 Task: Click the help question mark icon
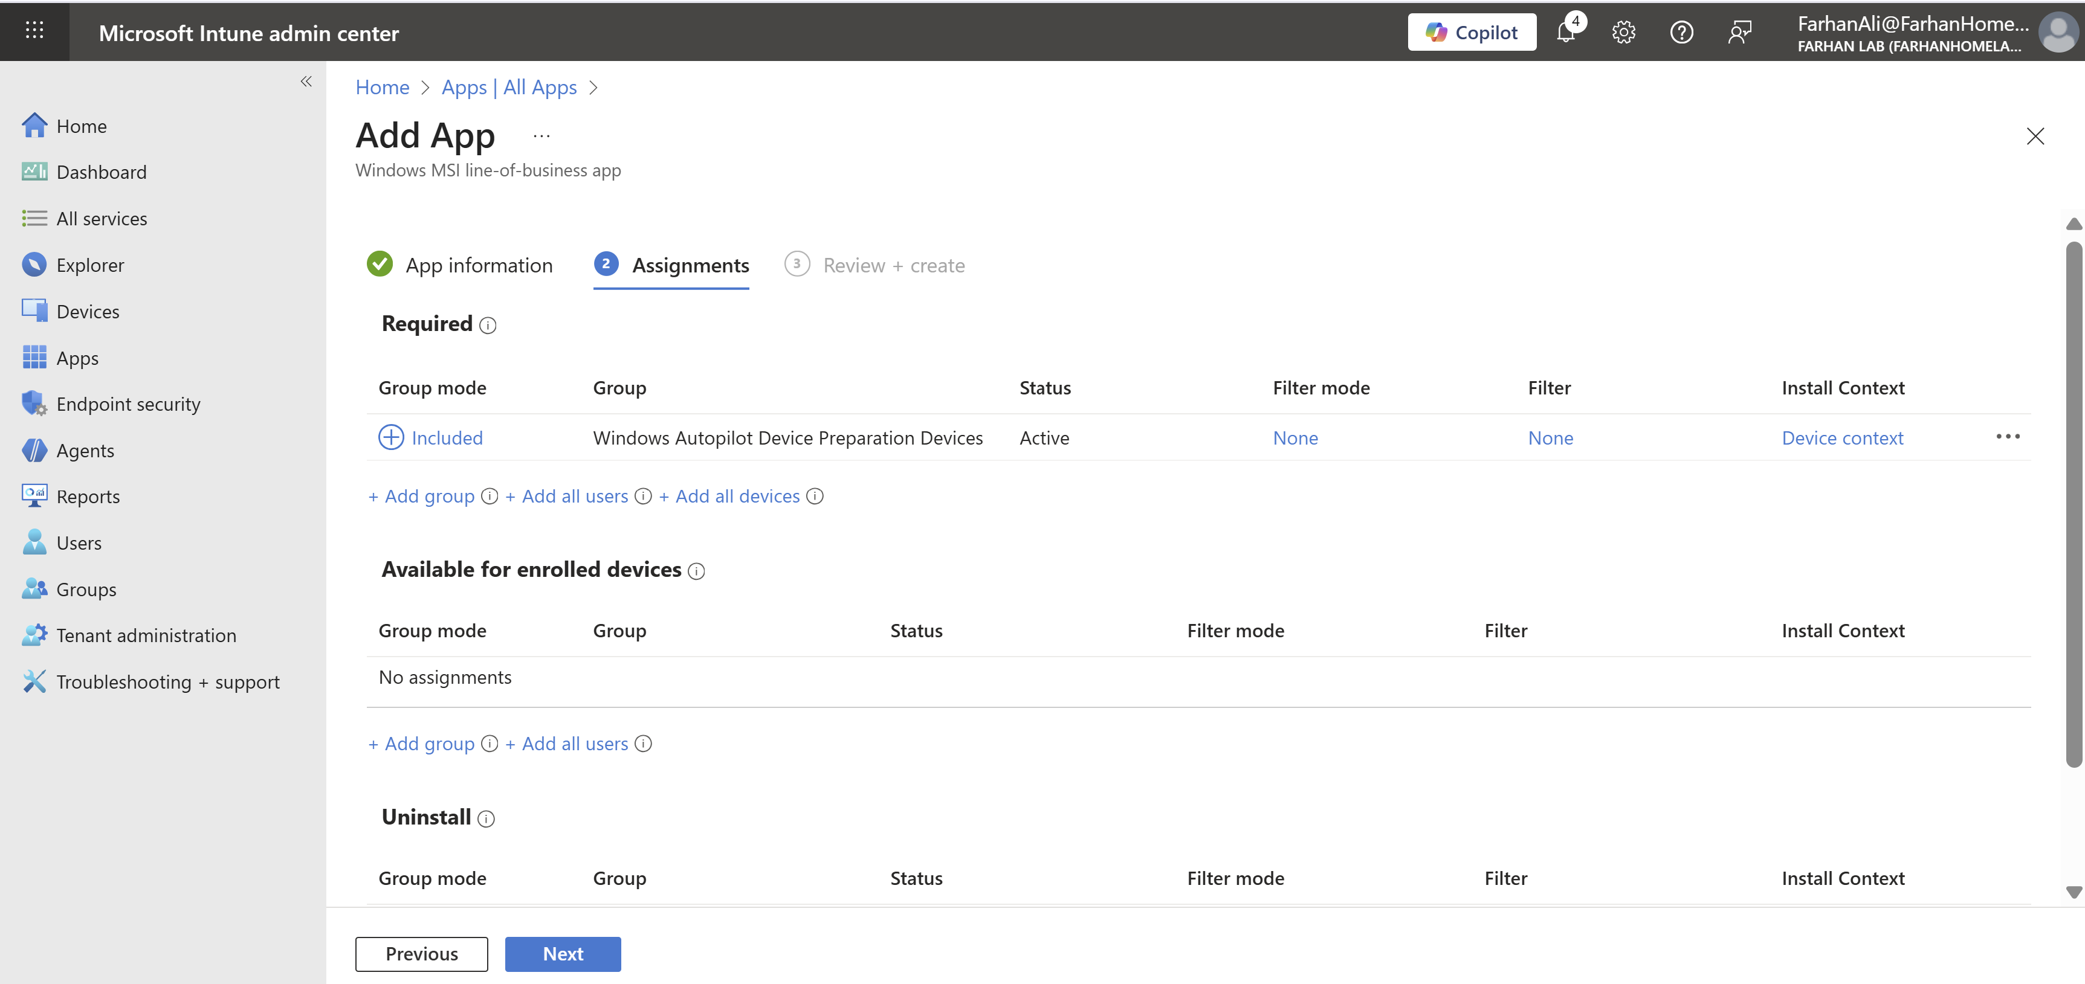pos(1681,33)
